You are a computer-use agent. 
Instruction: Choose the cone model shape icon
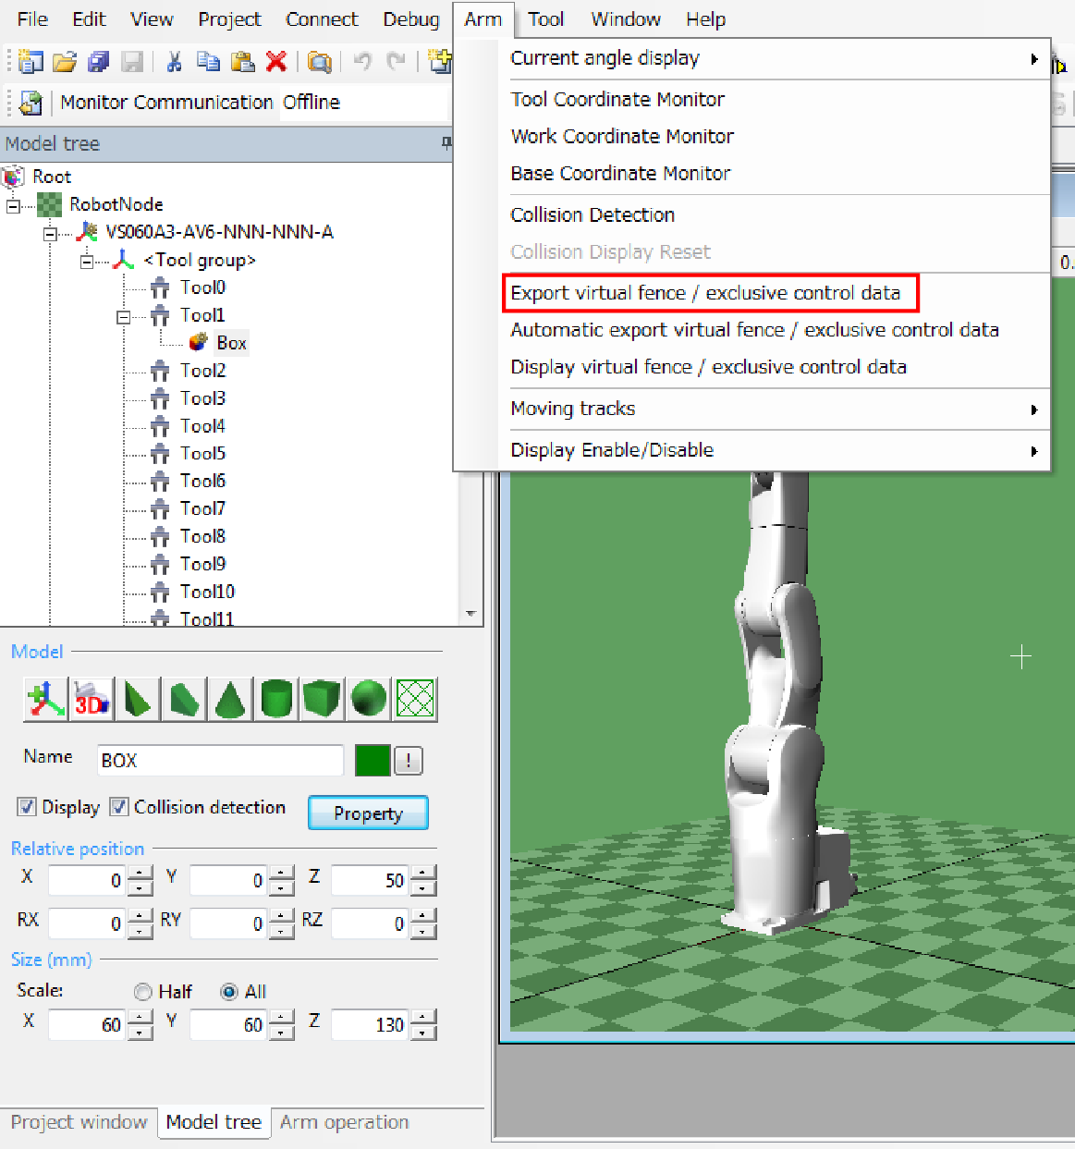pos(229,699)
